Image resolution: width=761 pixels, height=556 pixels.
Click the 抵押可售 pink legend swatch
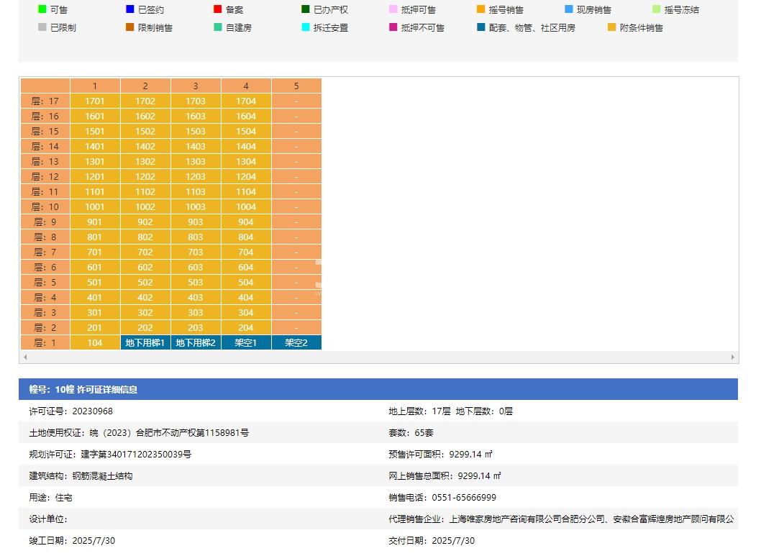[x=393, y=9]
